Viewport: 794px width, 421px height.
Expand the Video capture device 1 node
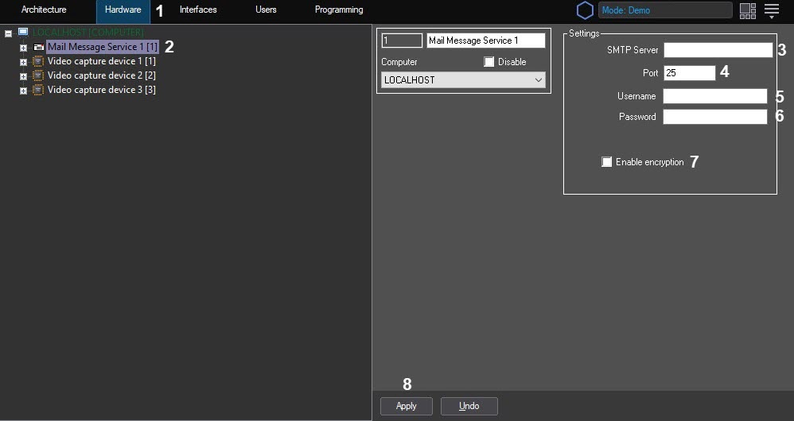(x=23, y=62)
